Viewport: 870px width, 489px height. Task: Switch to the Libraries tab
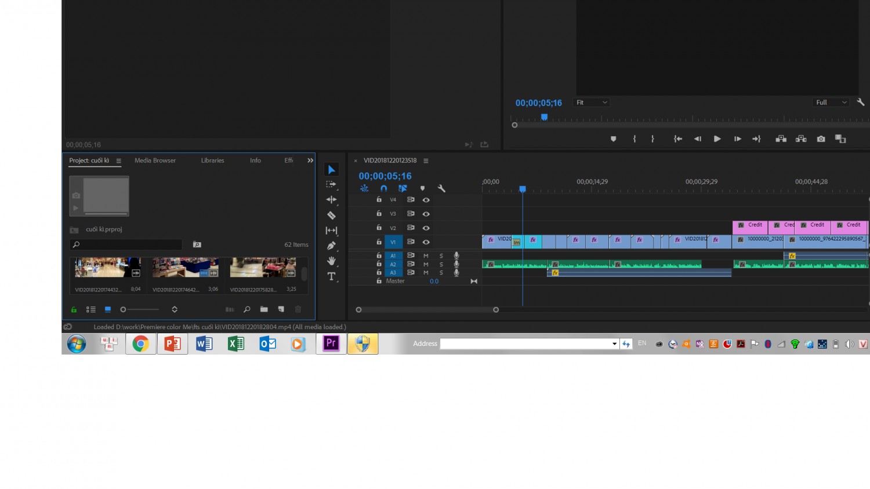click(x=212, y=160)
